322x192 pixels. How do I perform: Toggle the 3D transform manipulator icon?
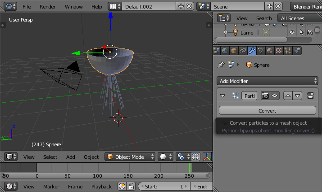207,157
